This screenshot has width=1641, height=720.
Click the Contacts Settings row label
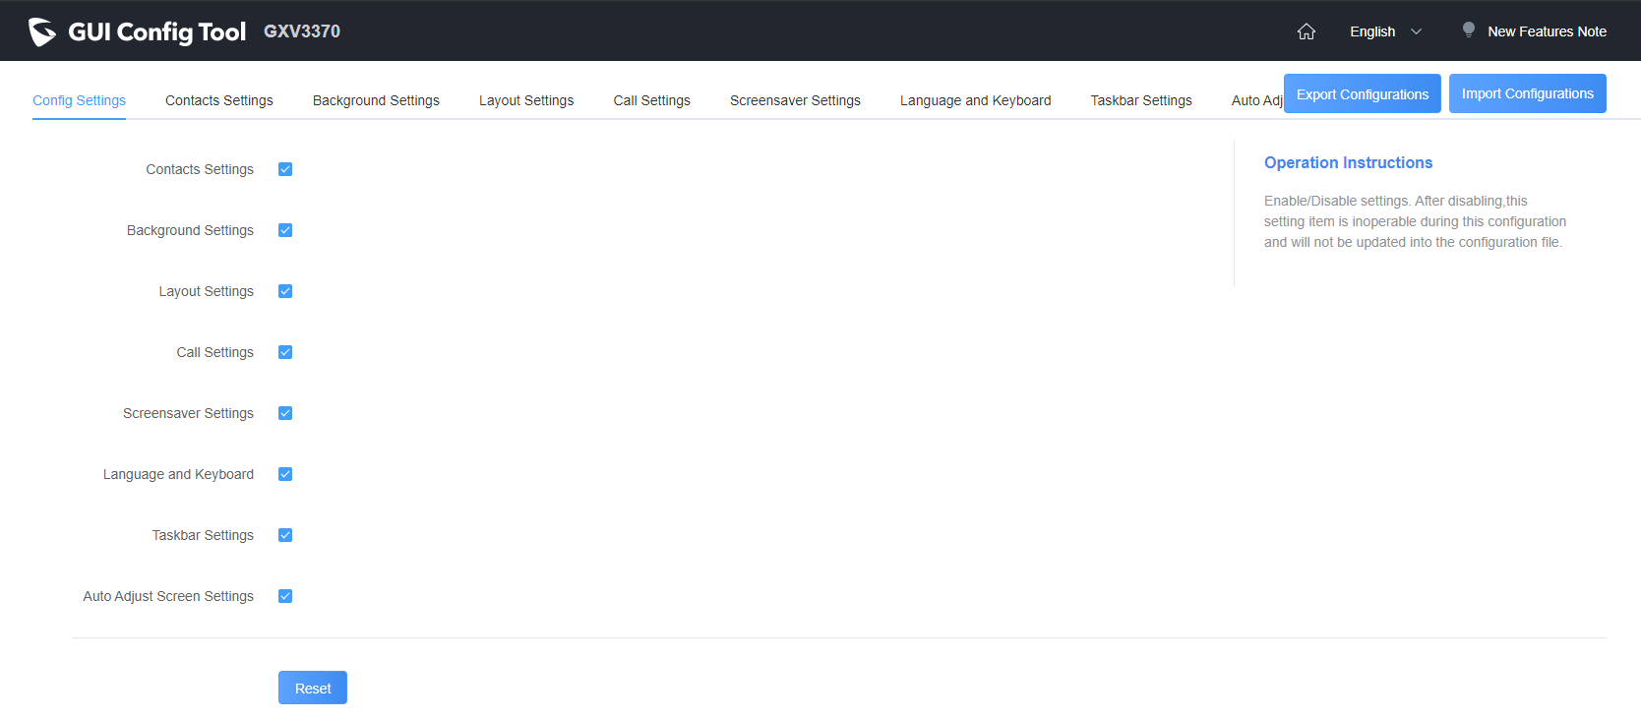click(200, 169)
